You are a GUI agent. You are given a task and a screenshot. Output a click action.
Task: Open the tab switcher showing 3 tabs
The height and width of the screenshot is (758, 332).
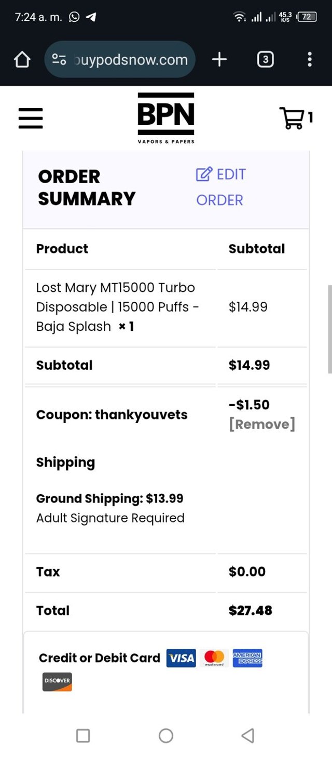pos(265,60)
